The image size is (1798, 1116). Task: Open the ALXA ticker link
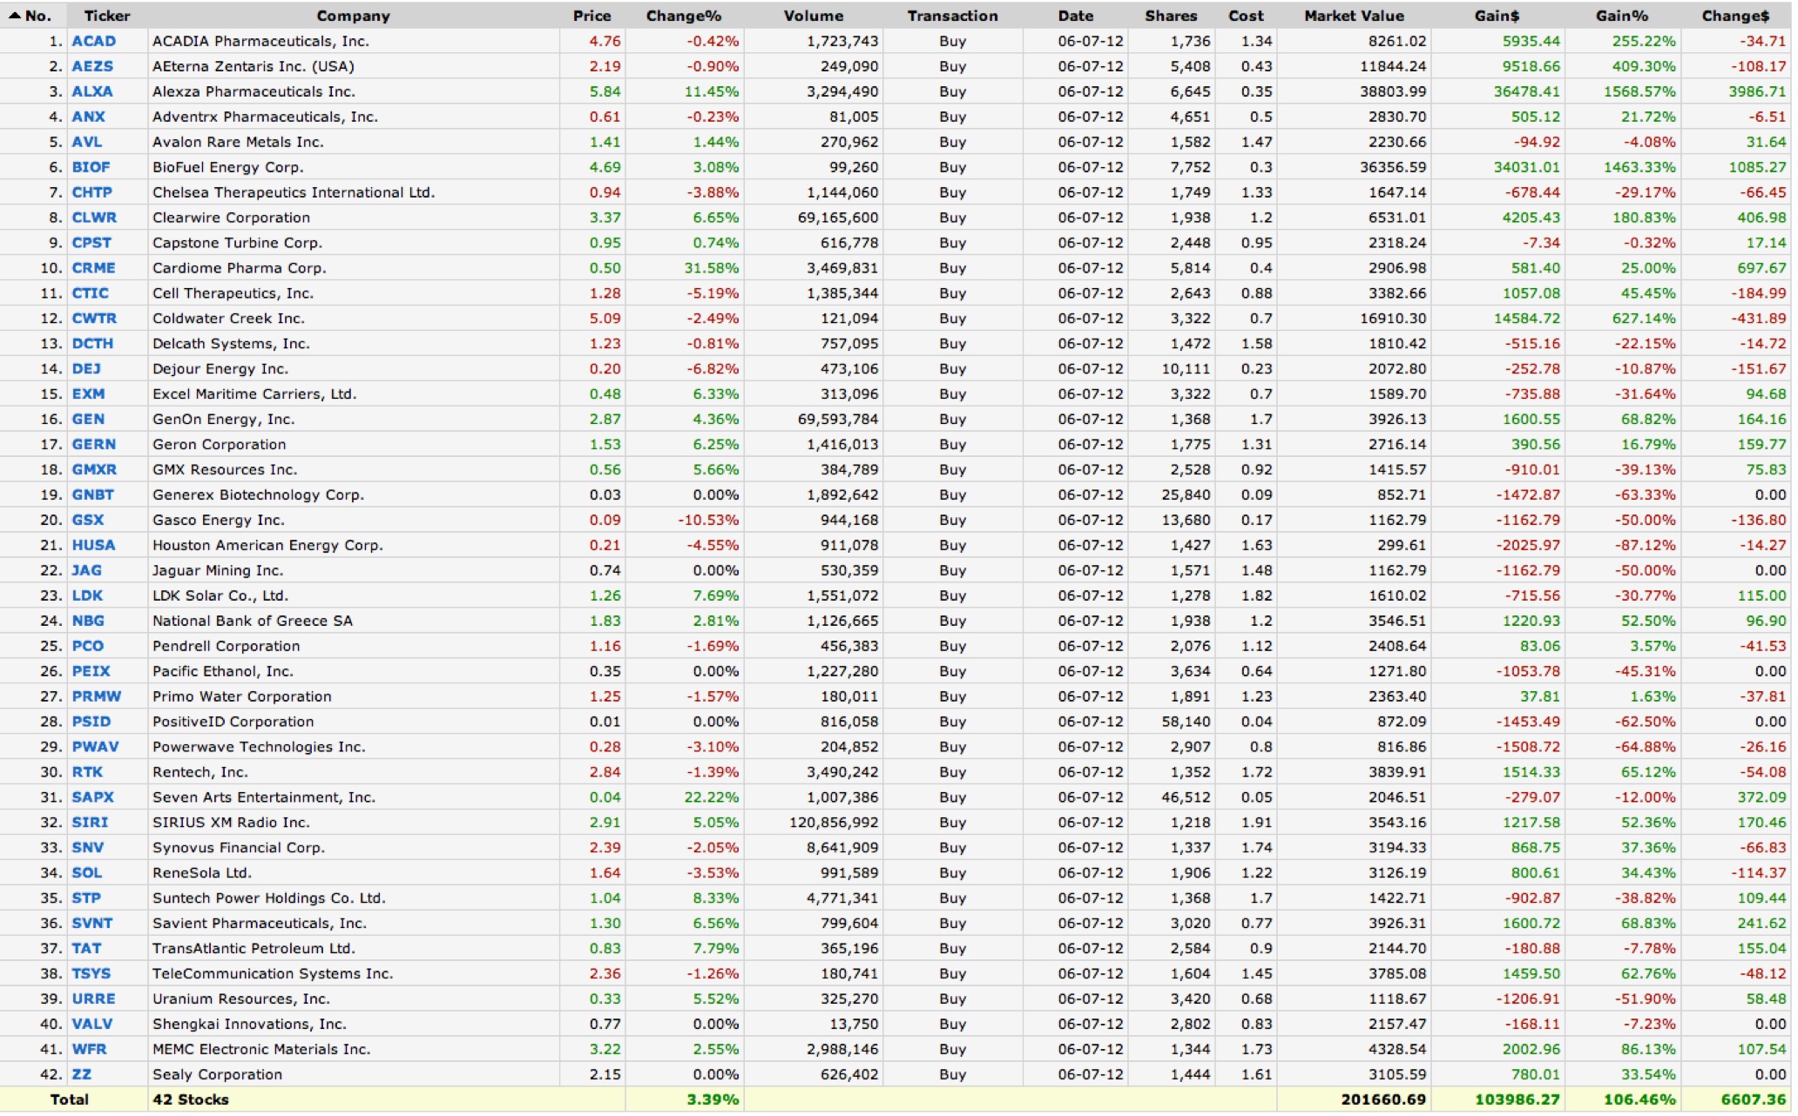[x=91, y=91]
